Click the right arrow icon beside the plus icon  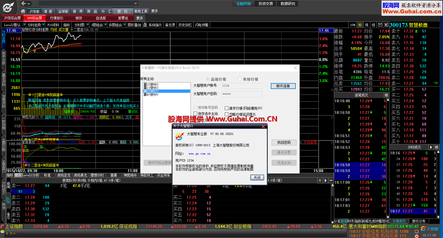(326, 180)
